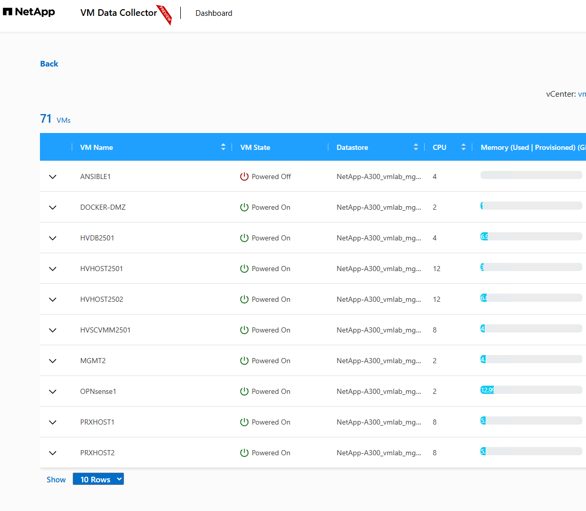Expand the PRXHOST1 row
This screenshot has height=511, width=586.
[53, 422]
